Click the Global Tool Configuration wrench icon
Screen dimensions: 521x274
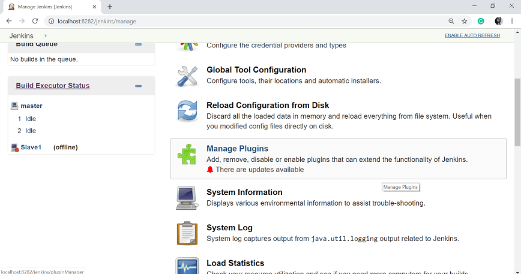[187, 76]
